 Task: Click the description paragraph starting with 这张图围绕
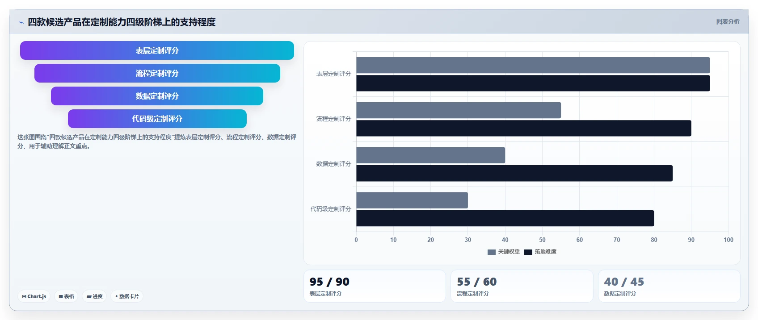157,141
